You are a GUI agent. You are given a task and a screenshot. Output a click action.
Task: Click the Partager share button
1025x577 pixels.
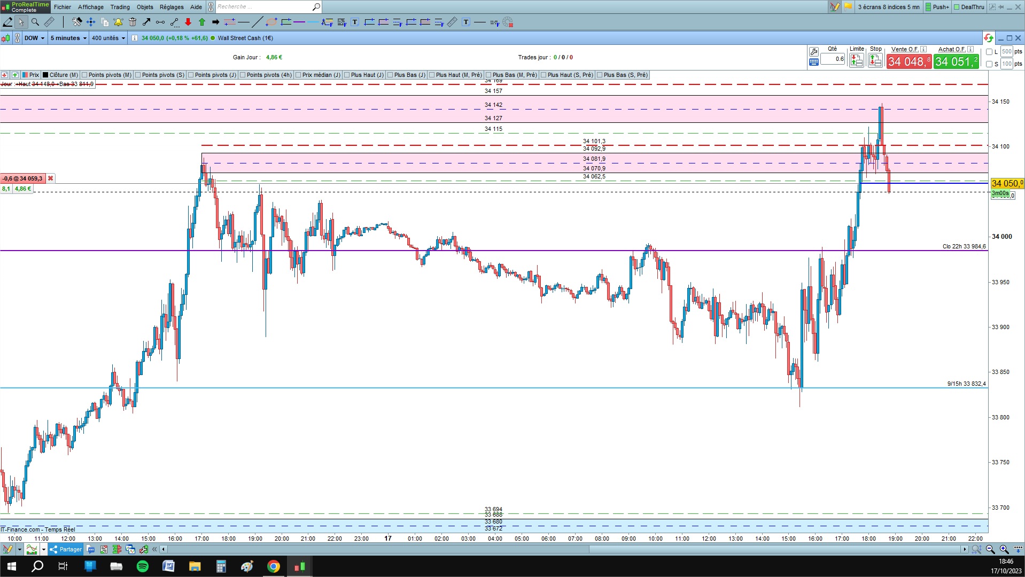(x=66, y=549)
